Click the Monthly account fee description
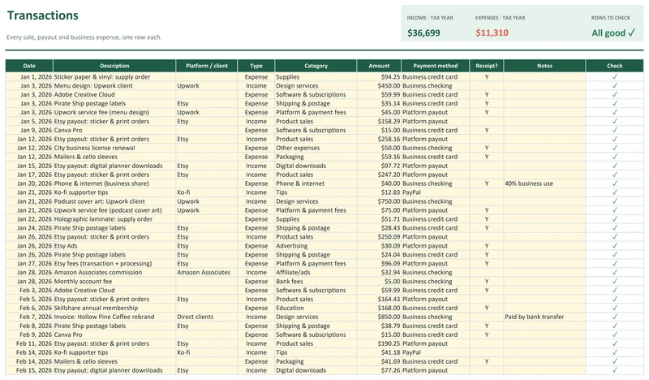Image resolution: width=649 pixels, height=380 pixels. pyautogui.click(x=114, y=282)
